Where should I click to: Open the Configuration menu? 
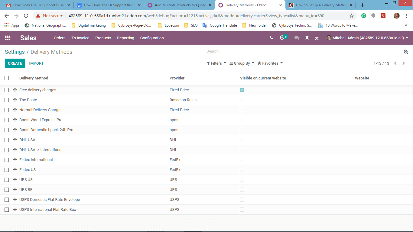click(x=152, y=38)
